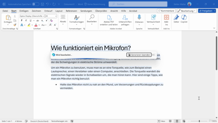Cut selection with the scissors icon

(15, 16)
